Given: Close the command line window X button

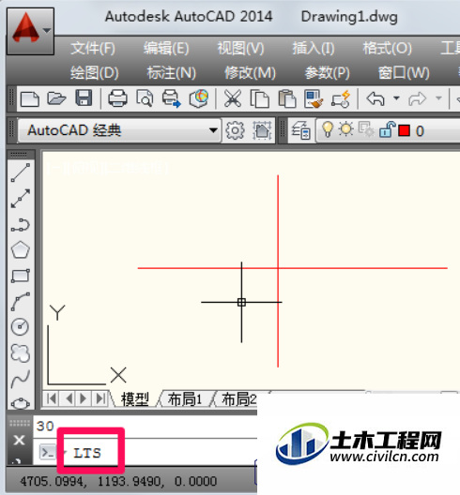Looking at the screenshot, I should (19, 440).
